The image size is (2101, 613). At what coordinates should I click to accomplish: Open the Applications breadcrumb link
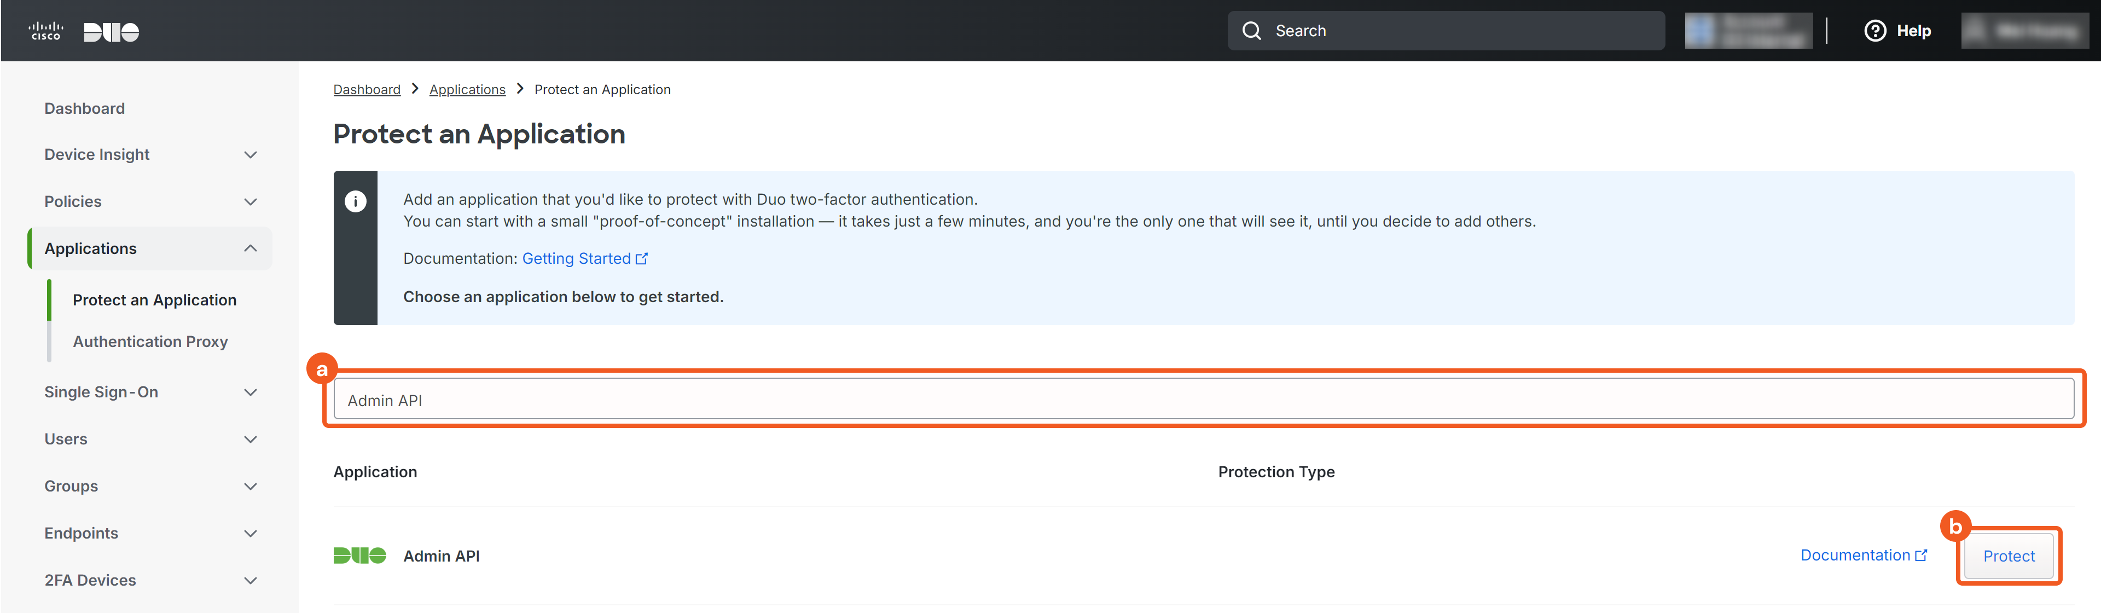467,90
